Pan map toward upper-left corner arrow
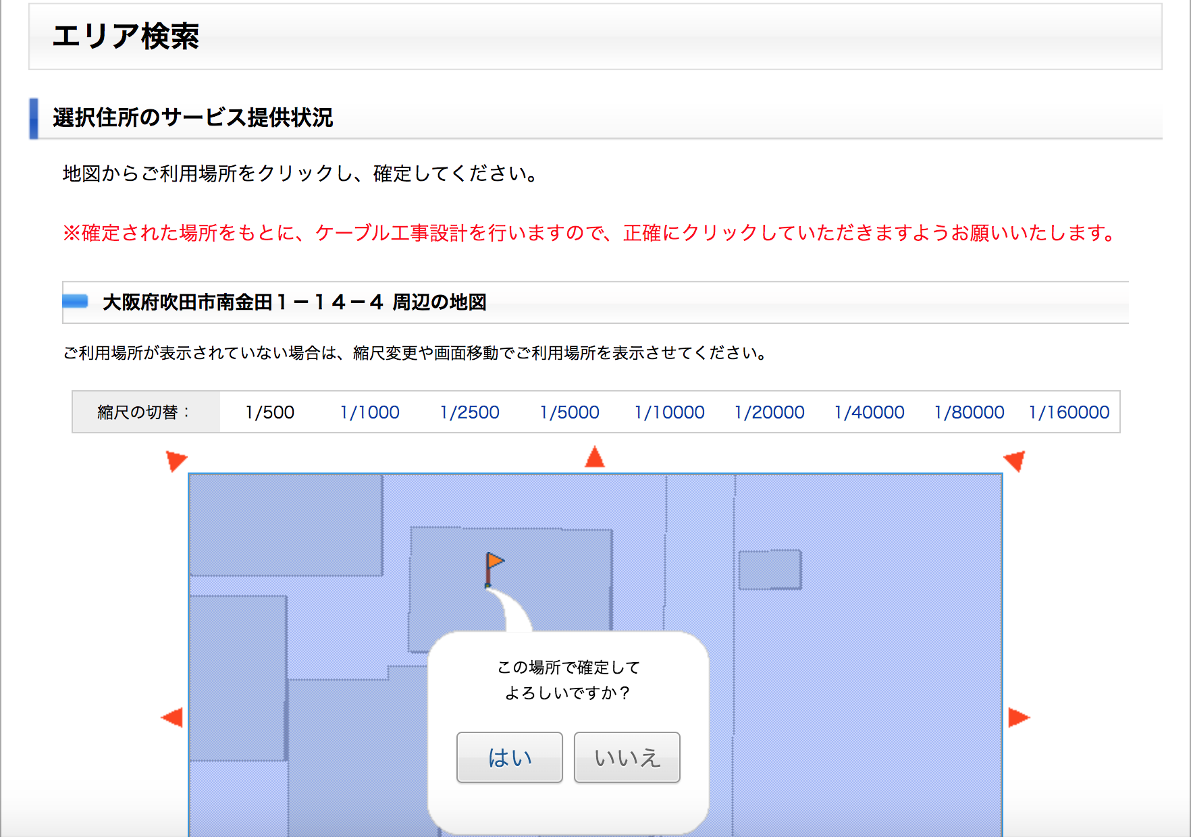The height and width of the screenshot is (837, 1191). pos(176,460)
